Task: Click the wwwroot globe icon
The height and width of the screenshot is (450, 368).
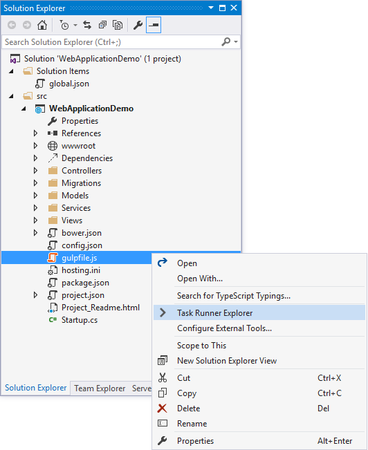Action: [53, 146]
